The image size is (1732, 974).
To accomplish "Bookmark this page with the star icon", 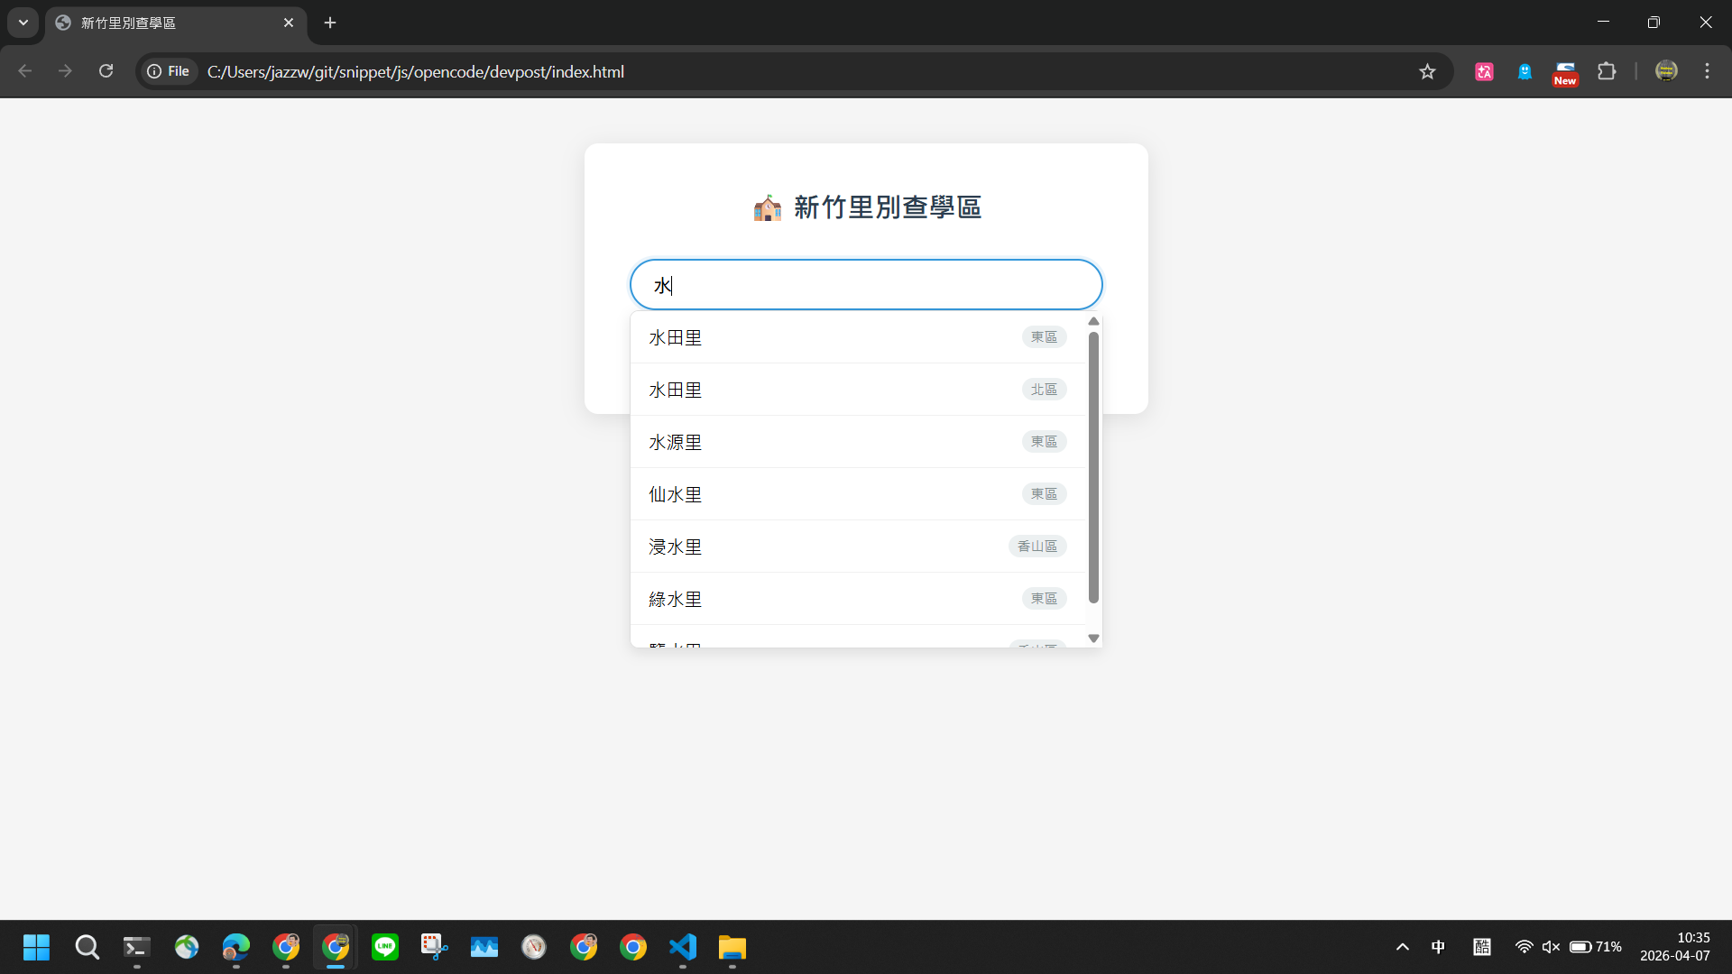I will click(1427, 71).
